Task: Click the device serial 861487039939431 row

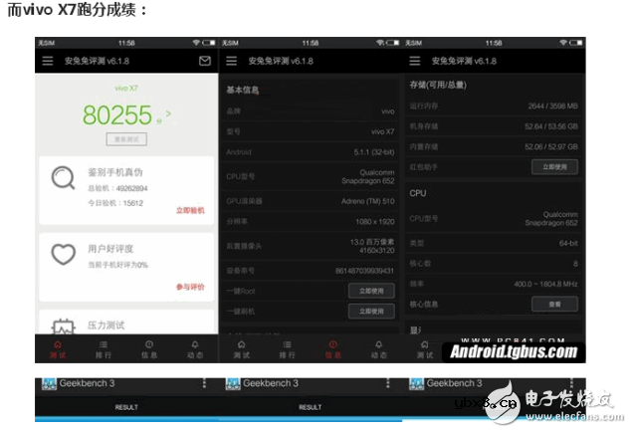Action: point(311,271)
